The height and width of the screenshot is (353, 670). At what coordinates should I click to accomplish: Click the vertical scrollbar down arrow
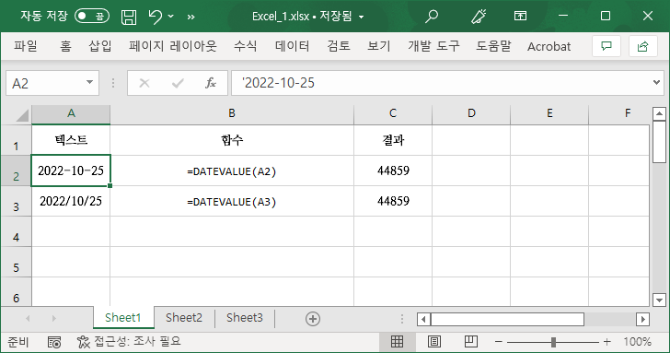point(659,300)
